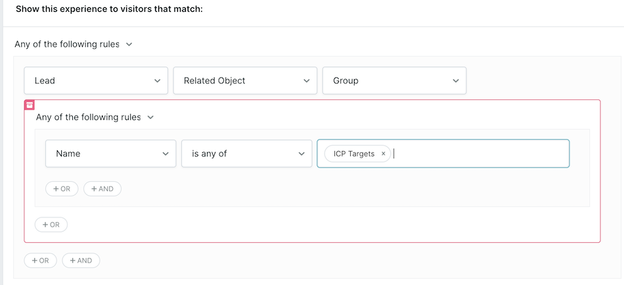624x285 pixels.
Task: Add OR rule inside pink-bordered group
Action: pyautogui.click(x=51, y=225)
